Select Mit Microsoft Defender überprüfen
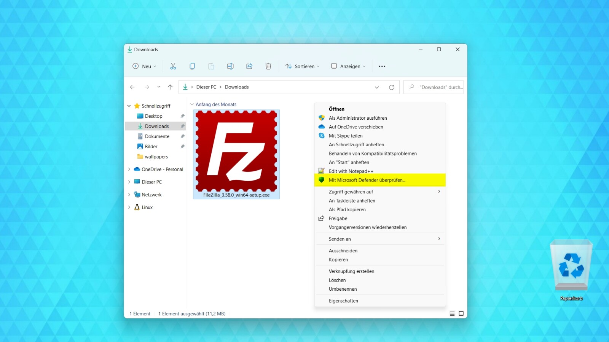The width and height of the screenshot is (609, 342). click(x=380, y=180)
